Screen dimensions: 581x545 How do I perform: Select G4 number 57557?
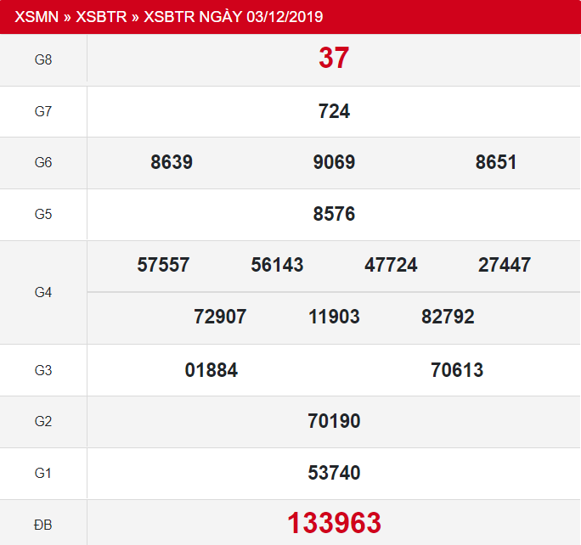pyautogui.click(x=163, y=265)
